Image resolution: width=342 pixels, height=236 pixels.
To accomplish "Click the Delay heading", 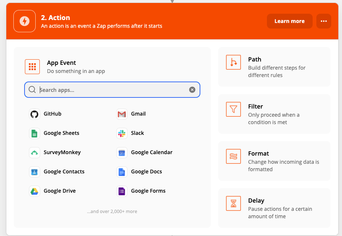I will (256, 200).
